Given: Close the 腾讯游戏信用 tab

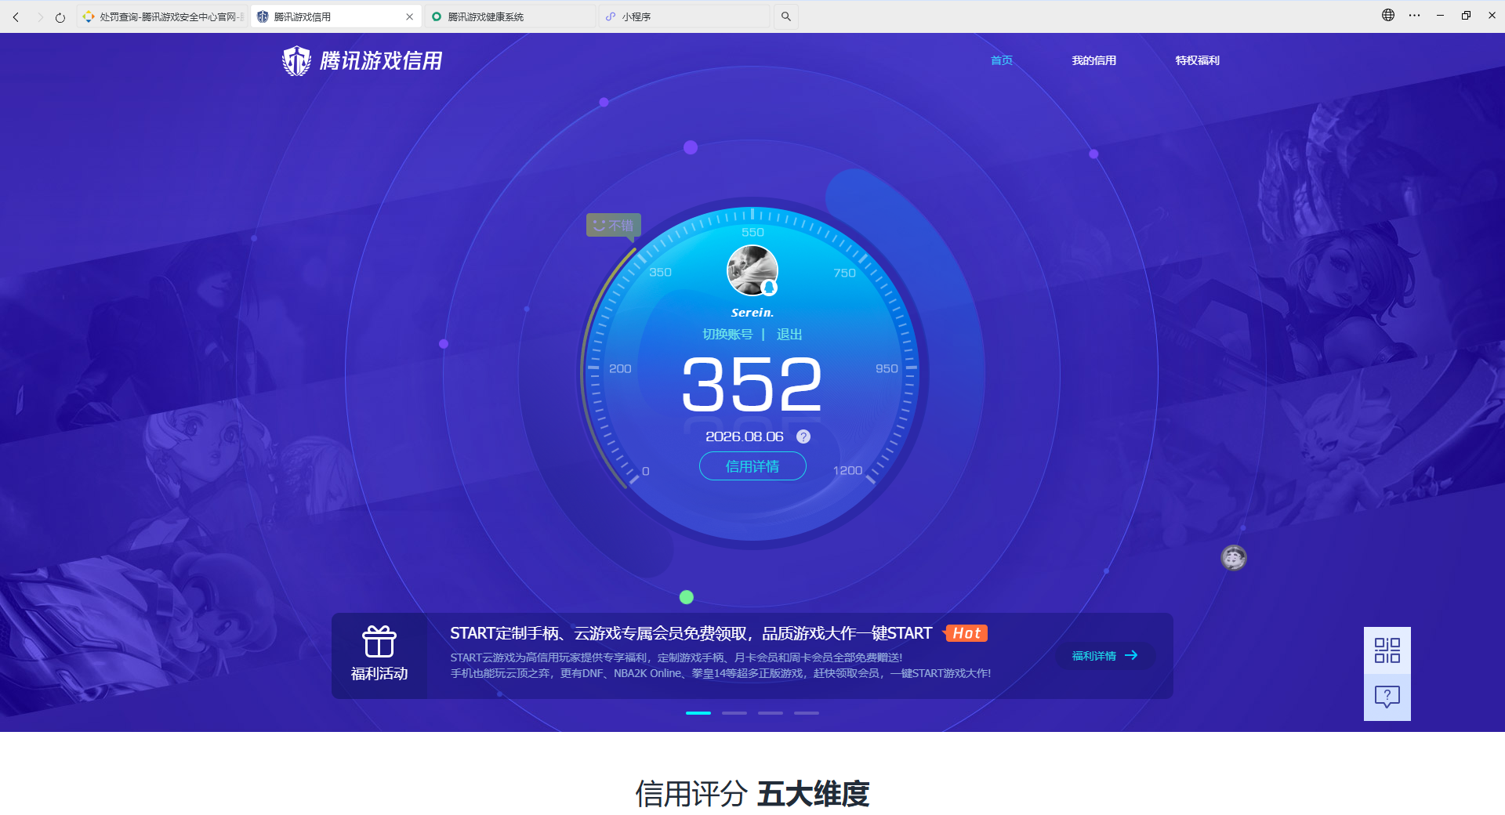Looking at the screenshot, I should (409, 16).
